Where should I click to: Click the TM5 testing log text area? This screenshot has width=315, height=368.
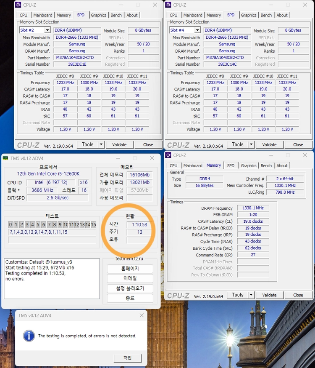(x=52, y=279)
